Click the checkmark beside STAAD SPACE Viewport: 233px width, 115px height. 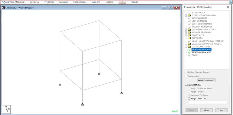[x=189, y=13]
